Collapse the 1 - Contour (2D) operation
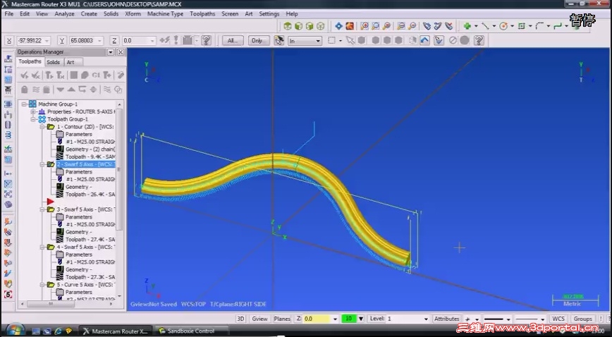 tap(42, 127)
